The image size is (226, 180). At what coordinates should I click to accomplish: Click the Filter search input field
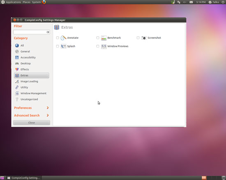pyautogui.click(x=30, y=32)
